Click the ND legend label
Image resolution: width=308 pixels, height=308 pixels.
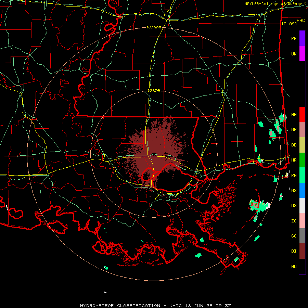[x=294, y=267]
